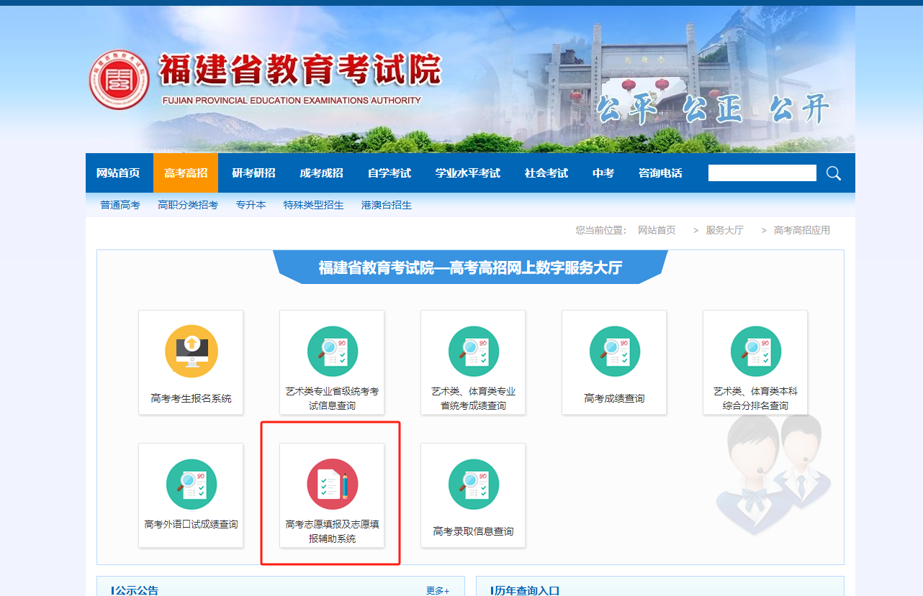Viewport: 923px width, 596px height.
Task: Select 学业水平考试 in the nav bar
Action: click(x=467, y=173)
